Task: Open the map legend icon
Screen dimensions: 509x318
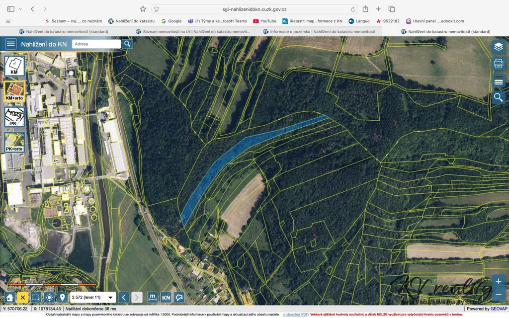Action: click(498, 81)
